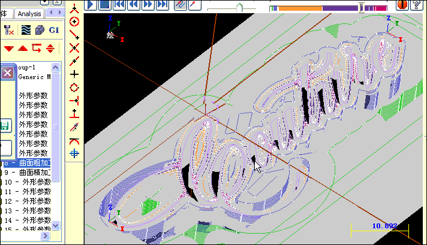Jump to the end of the toolpath
The image size is (427, 245).
point(163,5)
